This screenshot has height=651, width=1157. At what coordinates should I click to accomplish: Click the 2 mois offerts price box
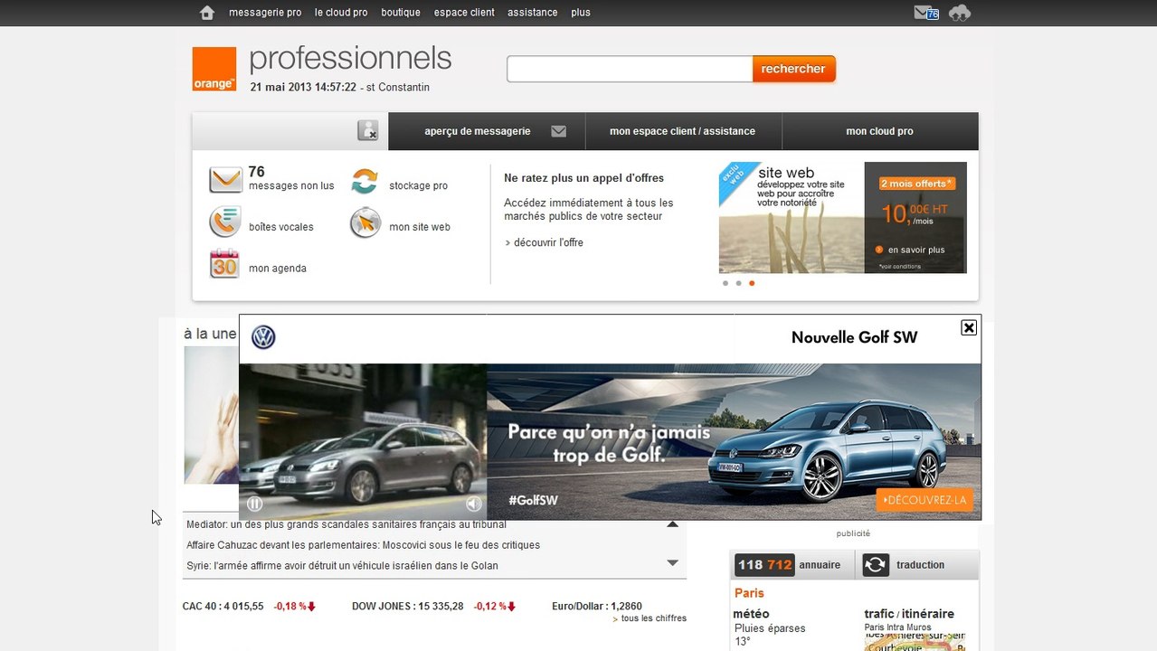pos(915,218)
